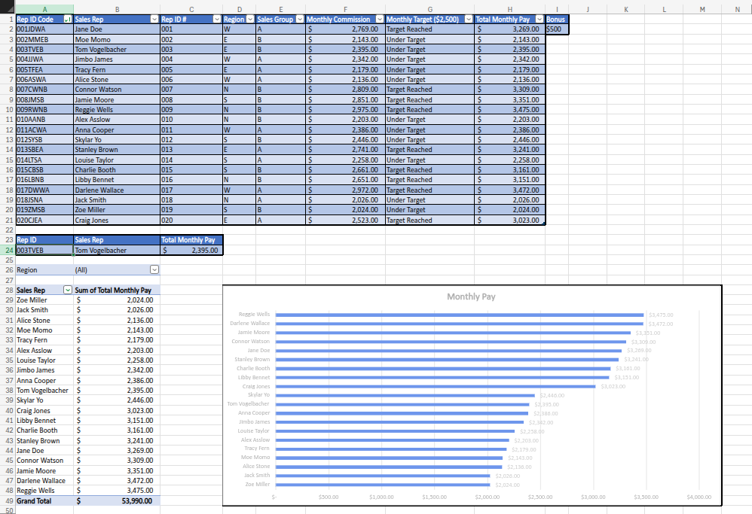Open the Monthly Target ($2,500) filter dropdown
752x514 pixels.
point(469,19)
